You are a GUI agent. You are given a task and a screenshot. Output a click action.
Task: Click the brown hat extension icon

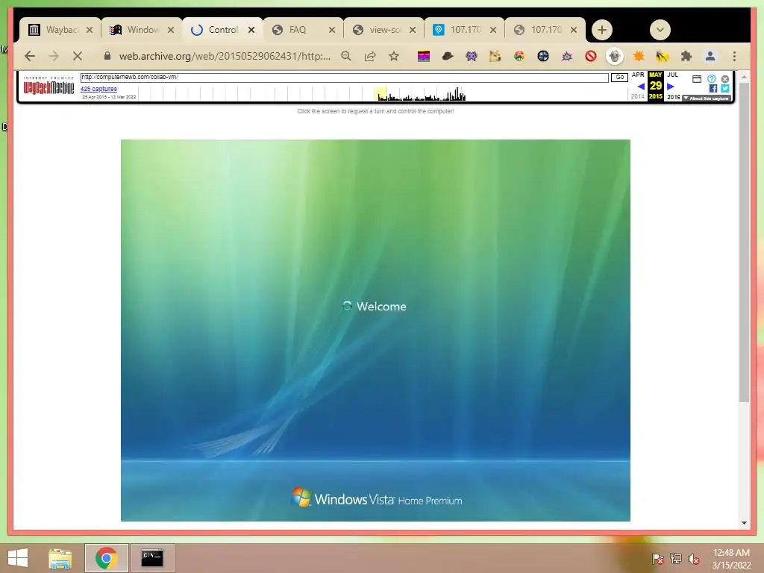448,57
